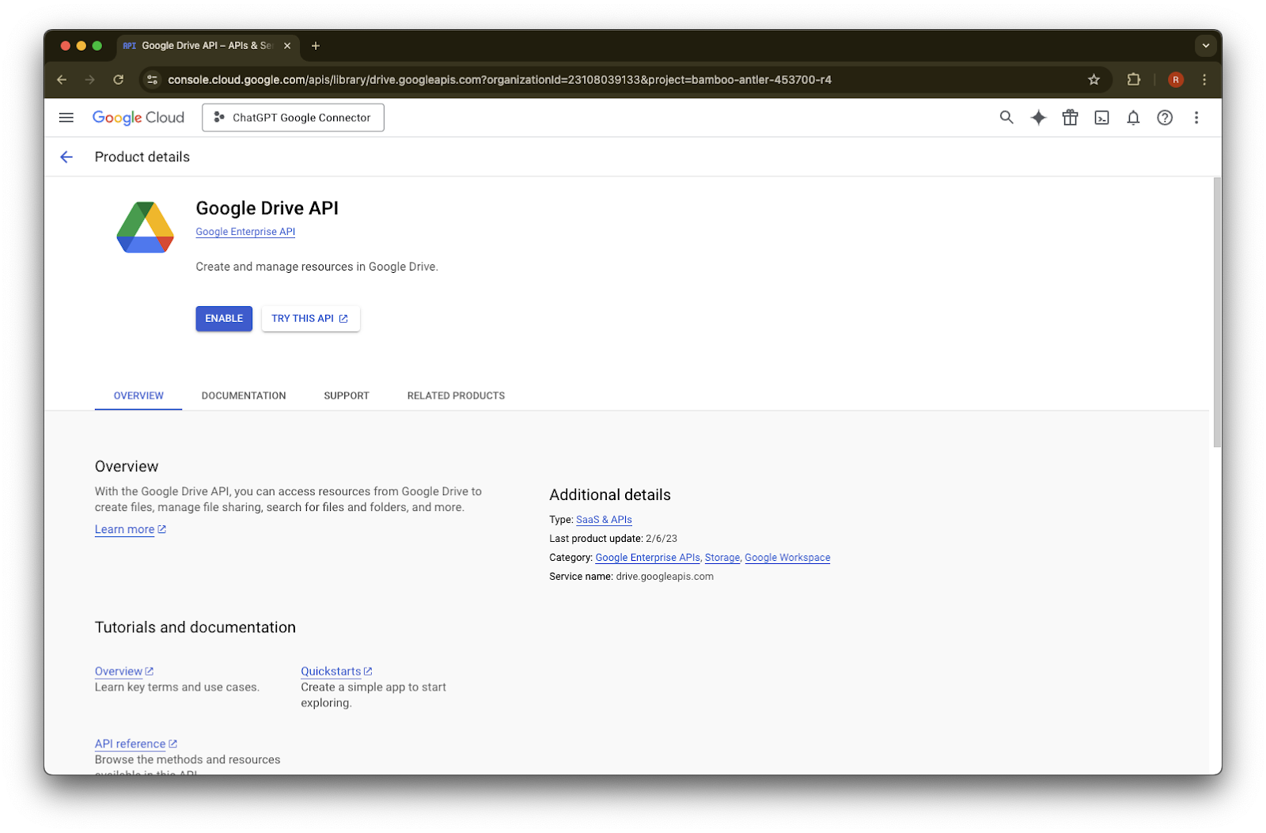This screenshot has width=1266, height=833.
Task: Open the Google Enterprise APIs category link
Action: tap(647, 558)
